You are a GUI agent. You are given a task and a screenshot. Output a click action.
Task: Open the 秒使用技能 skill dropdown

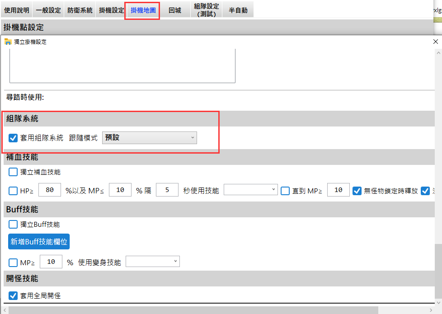250,190
